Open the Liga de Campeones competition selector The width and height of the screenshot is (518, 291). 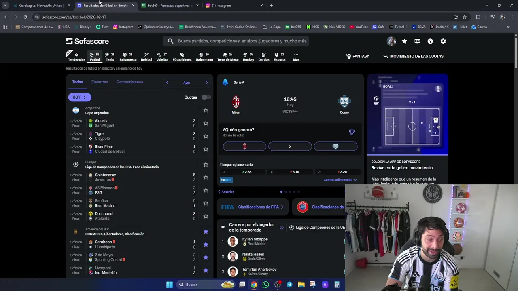(317, 228)
